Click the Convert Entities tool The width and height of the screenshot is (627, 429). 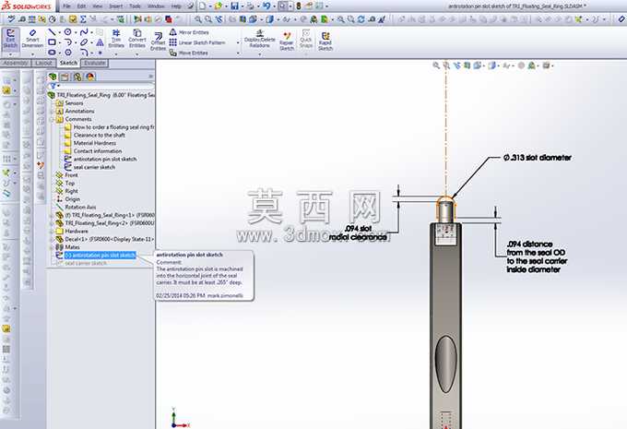coord(137,38)
